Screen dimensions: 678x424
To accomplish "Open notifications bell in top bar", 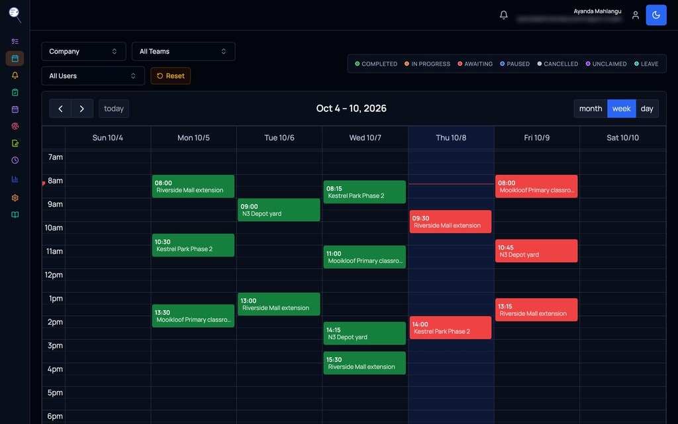I will click(504, 15).
